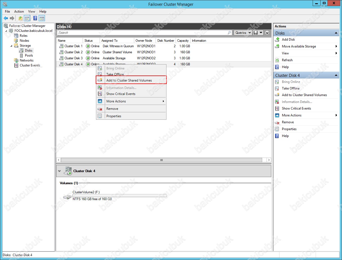The image size is (342, 260).
Task: Collapse the Cluster Disk 4 section in Actions
Action: point(336,75)
